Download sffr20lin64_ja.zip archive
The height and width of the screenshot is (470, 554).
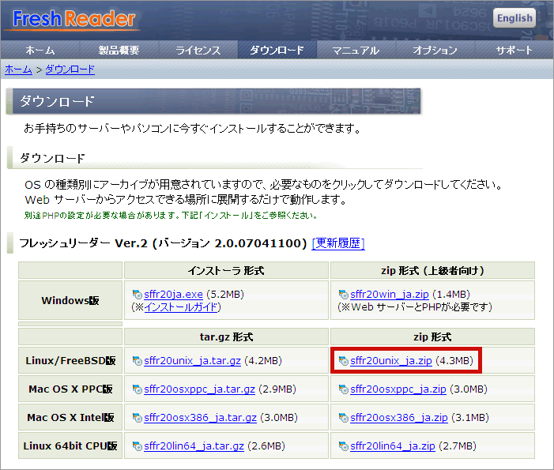click(x=393, y=446)
